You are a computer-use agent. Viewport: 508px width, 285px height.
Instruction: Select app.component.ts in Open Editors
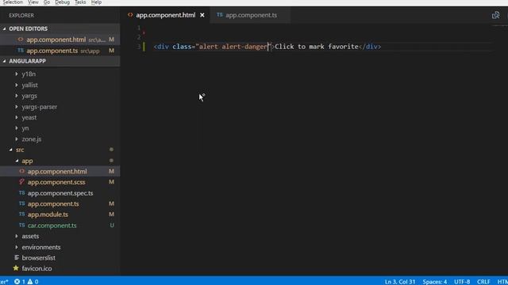[60, 51]
